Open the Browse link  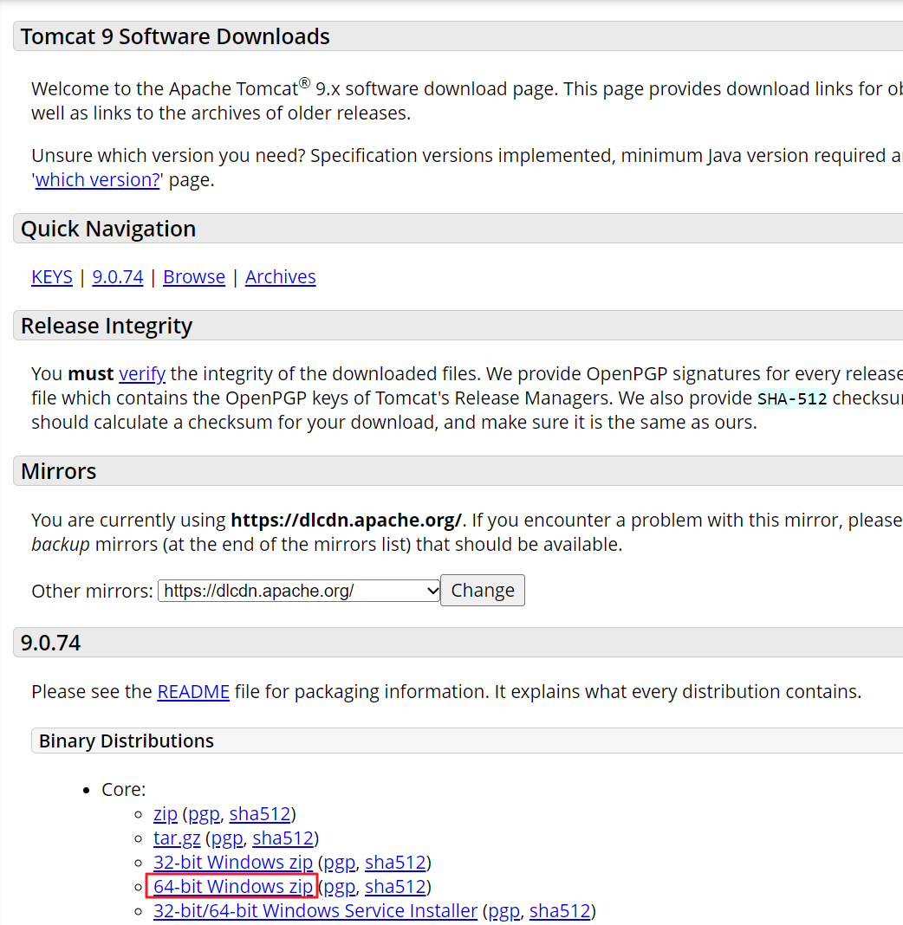pyautogui.click(x=194, y=276)
